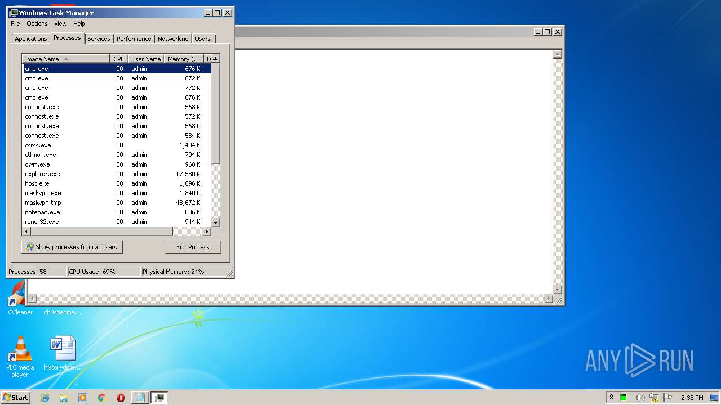Image resolution: width=721 pixels, height=405 pixels.
Task: Click the process list scroll-up arrow
Action: tap(216, 58)
